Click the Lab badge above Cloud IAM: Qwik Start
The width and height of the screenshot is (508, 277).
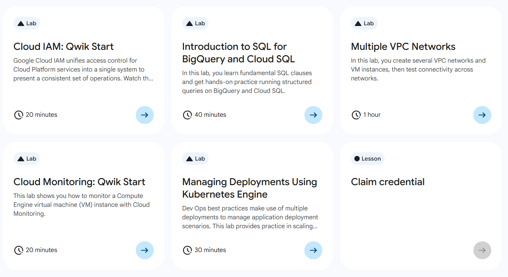click(27, 23)
